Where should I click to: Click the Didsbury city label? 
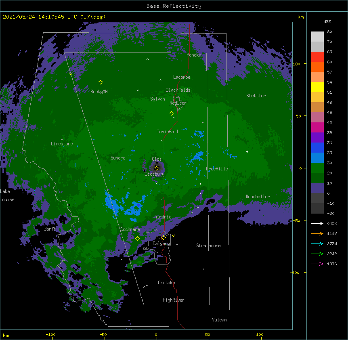155,174
